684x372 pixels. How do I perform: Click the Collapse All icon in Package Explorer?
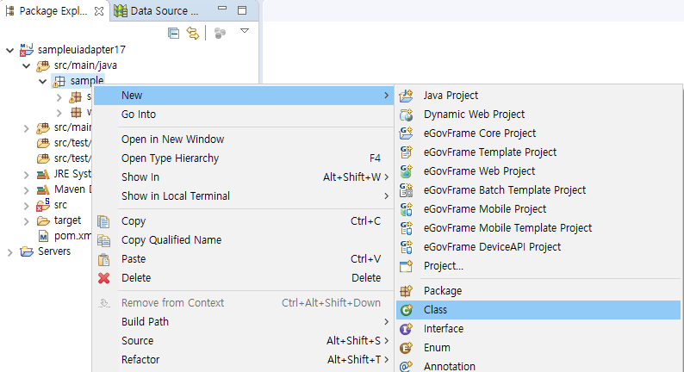[x=173, y=33]
